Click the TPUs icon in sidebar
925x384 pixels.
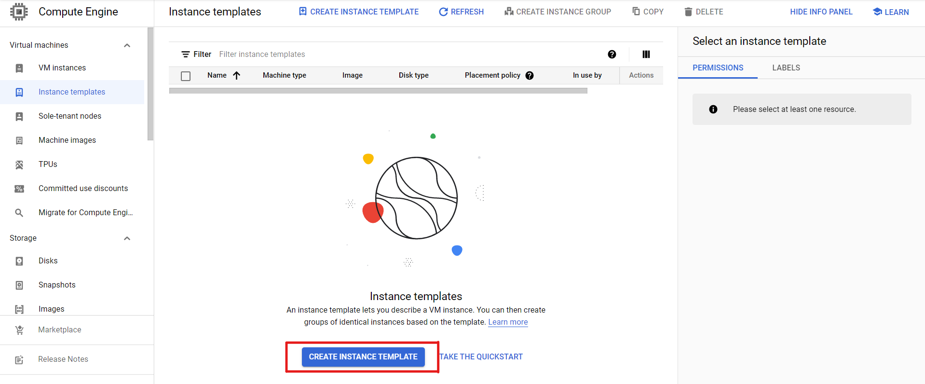pos(19,165)
